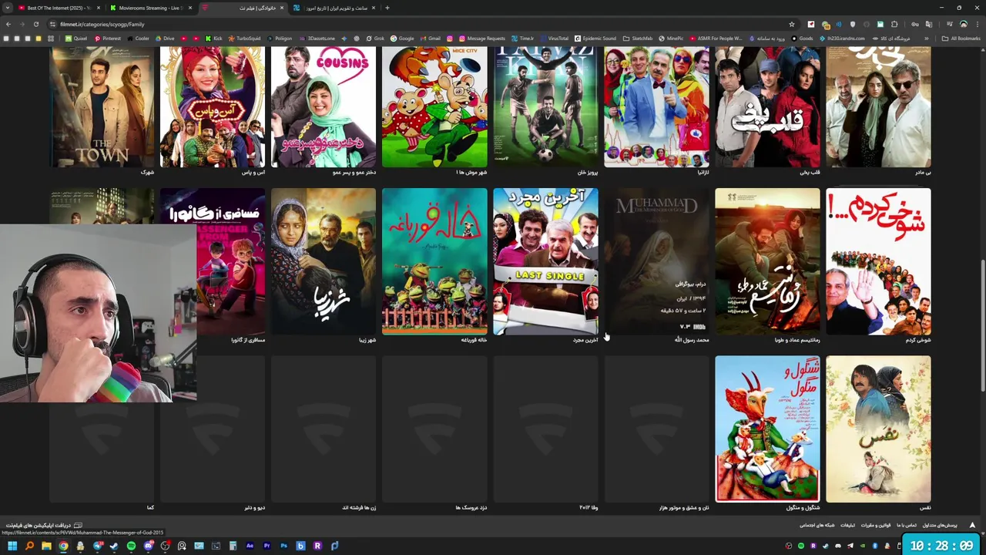Open the Drive bookmark
The width and height of the screenshot is (986, 555).
coord(165,39)
